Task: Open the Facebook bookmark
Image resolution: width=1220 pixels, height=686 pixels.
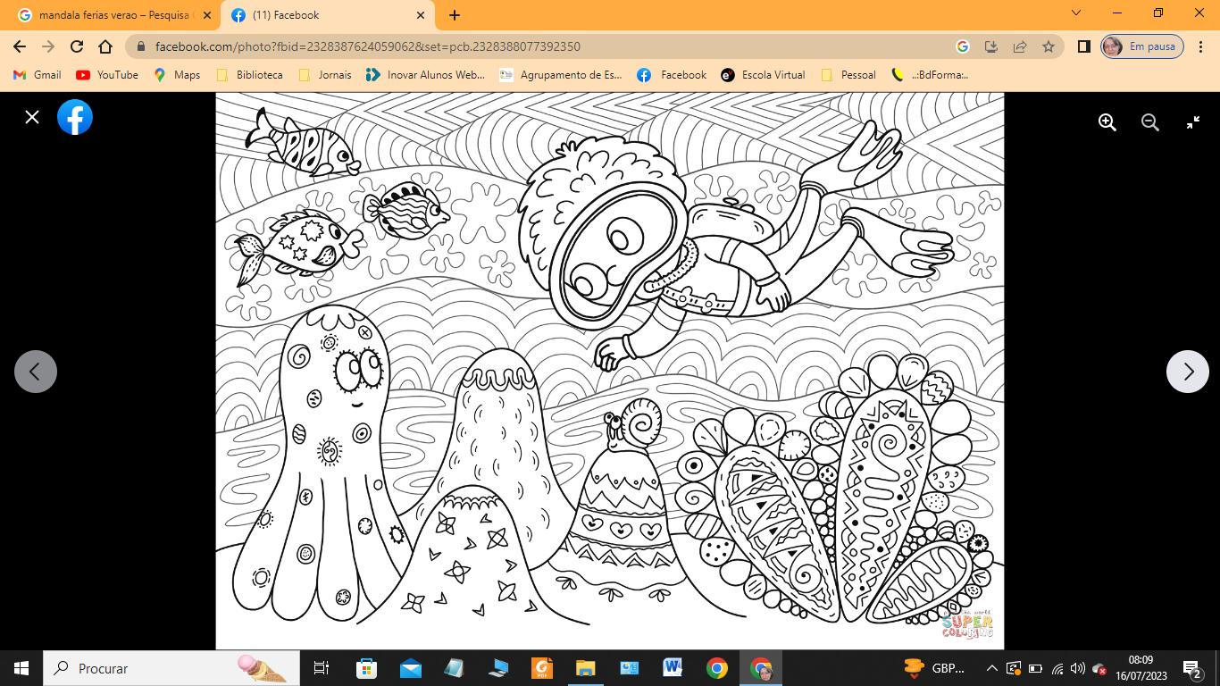Action: coord(672,75)
